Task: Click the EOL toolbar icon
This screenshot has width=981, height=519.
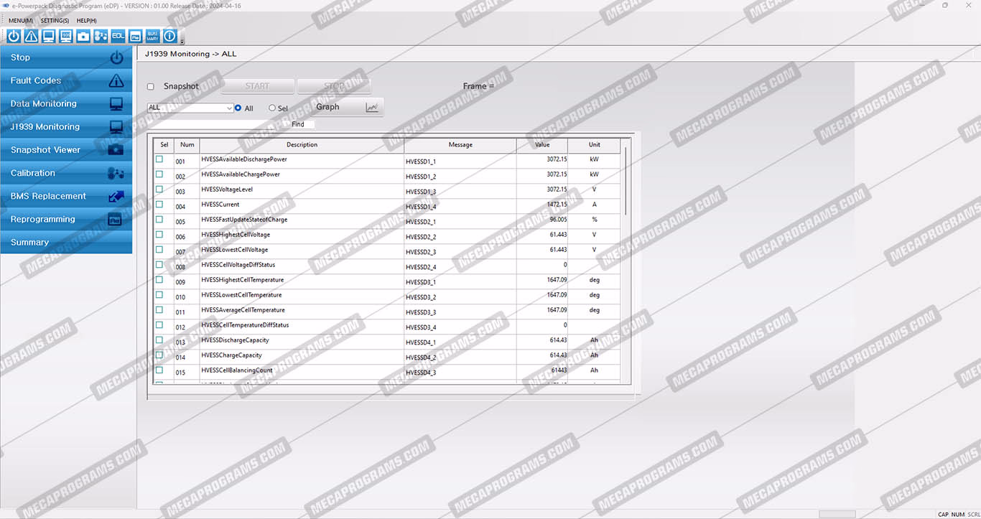Action: pos(118,36)
